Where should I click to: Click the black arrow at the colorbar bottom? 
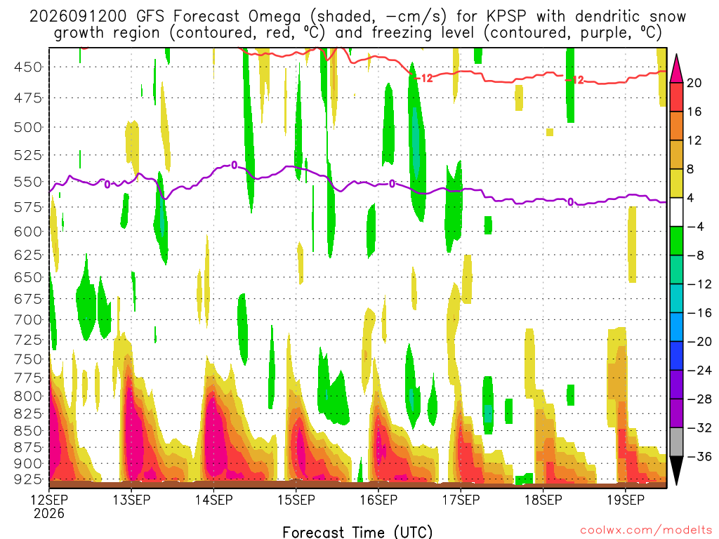pos(676,471)
